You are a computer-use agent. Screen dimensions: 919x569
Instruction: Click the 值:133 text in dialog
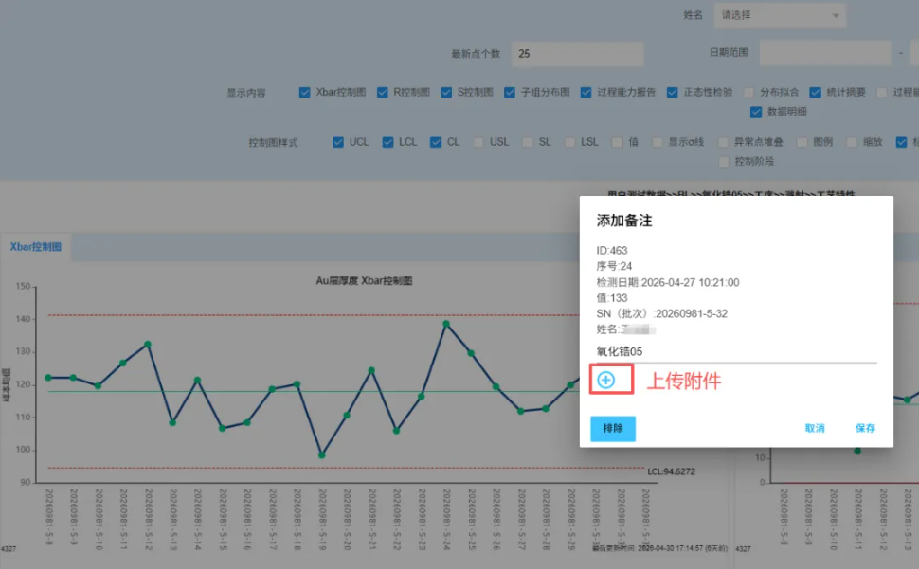(612, 298)
